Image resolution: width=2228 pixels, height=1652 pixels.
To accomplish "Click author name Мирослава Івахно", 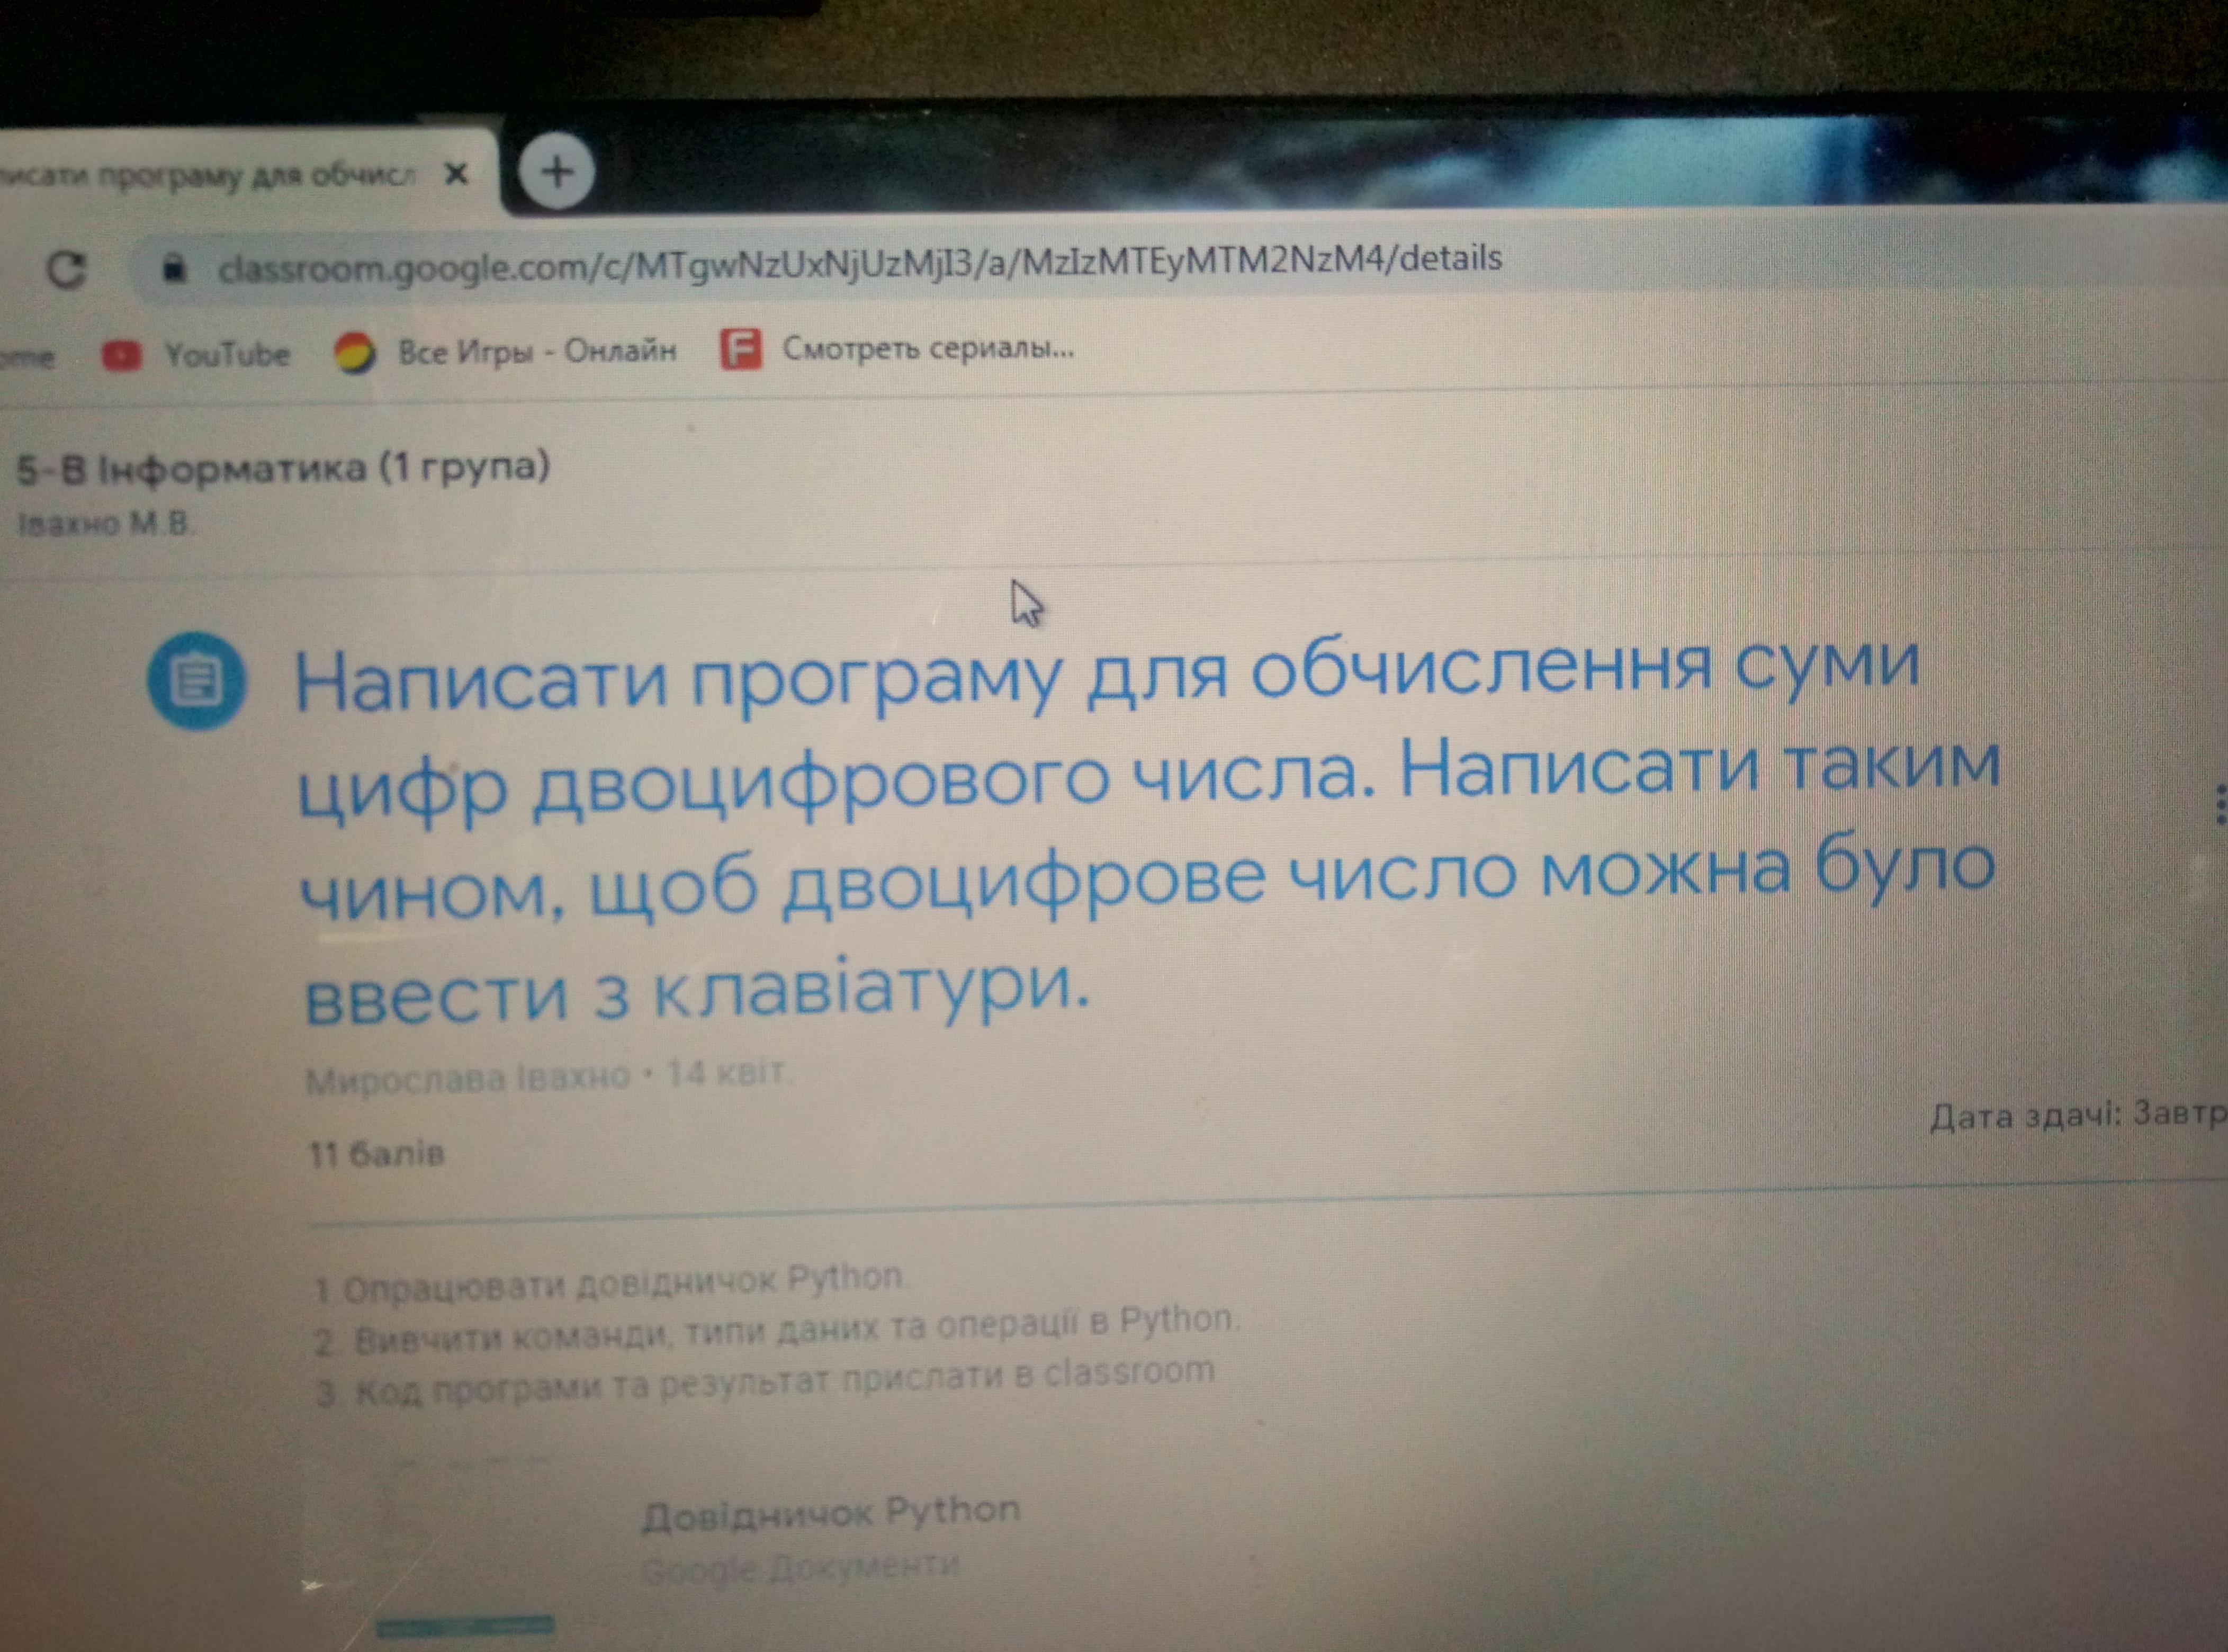I will point(467,1079).
